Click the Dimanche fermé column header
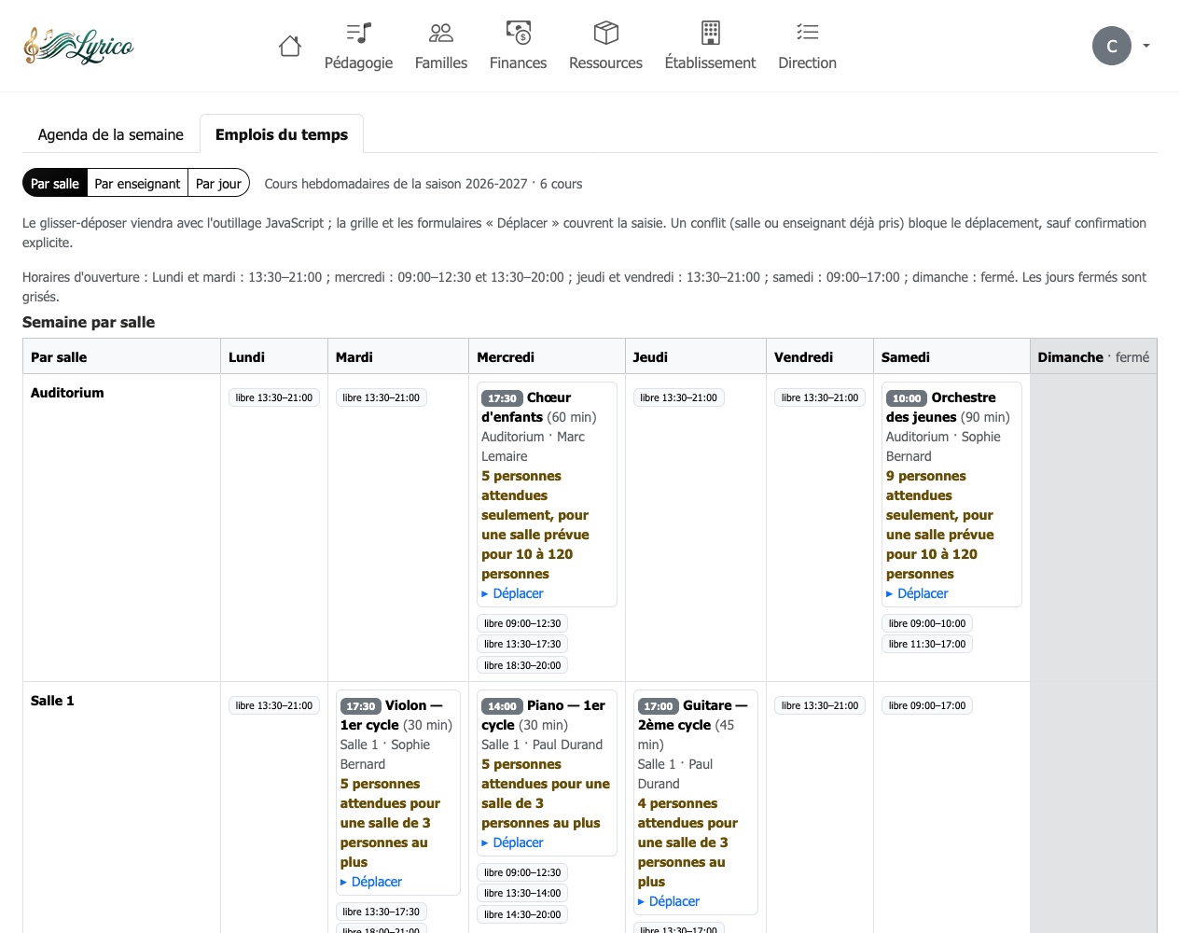1194x933 pixels. coord(1093,356)
